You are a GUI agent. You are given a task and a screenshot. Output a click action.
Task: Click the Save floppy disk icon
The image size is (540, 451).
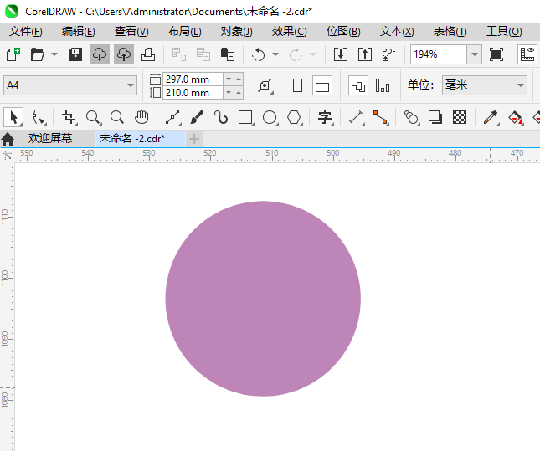[x=75, y=54]
